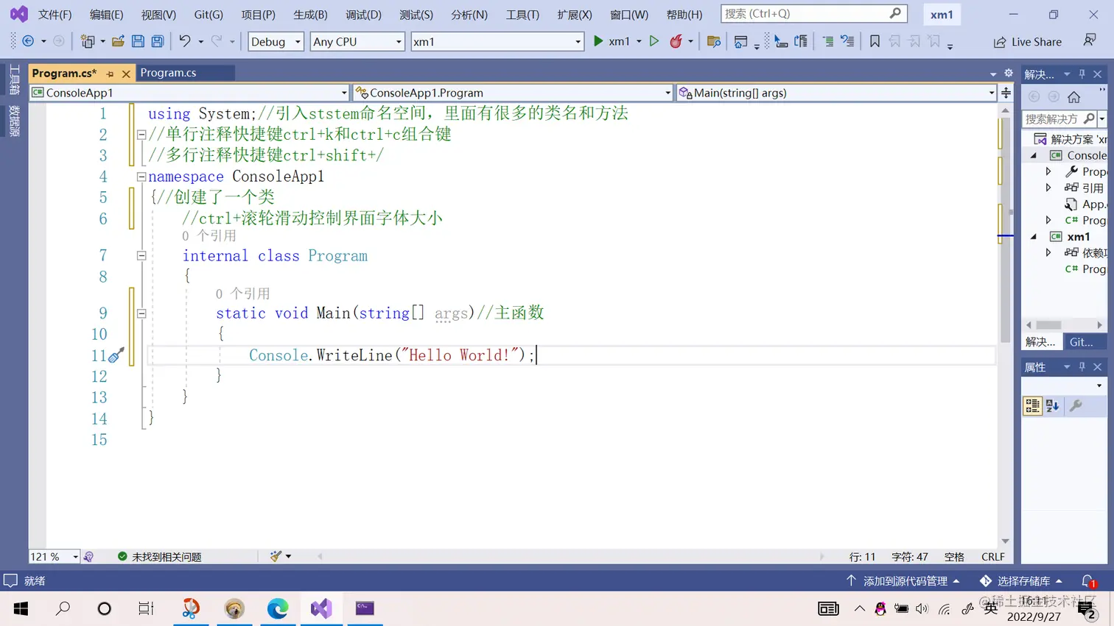
Task: Click the Solution Explorer horizontal scrollbar thumb
Action: [1049, 324]
